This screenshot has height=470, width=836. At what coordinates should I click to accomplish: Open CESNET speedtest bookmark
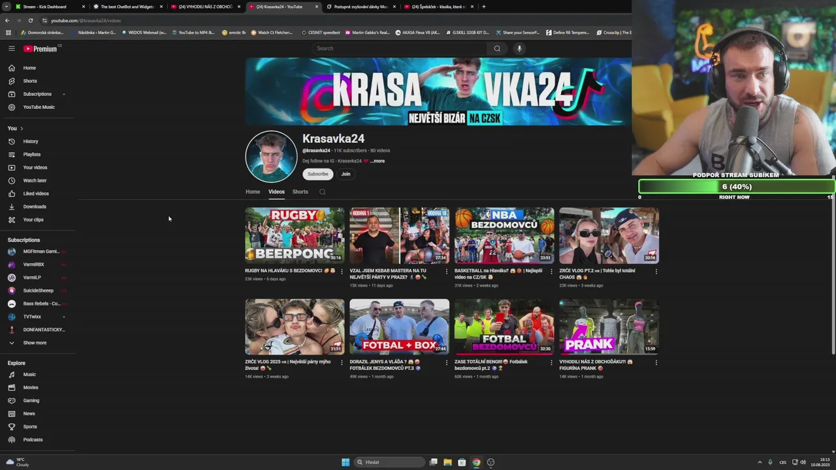(x=321, y=33)
